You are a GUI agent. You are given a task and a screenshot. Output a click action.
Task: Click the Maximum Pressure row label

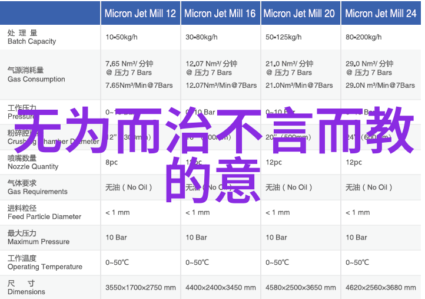38,237
